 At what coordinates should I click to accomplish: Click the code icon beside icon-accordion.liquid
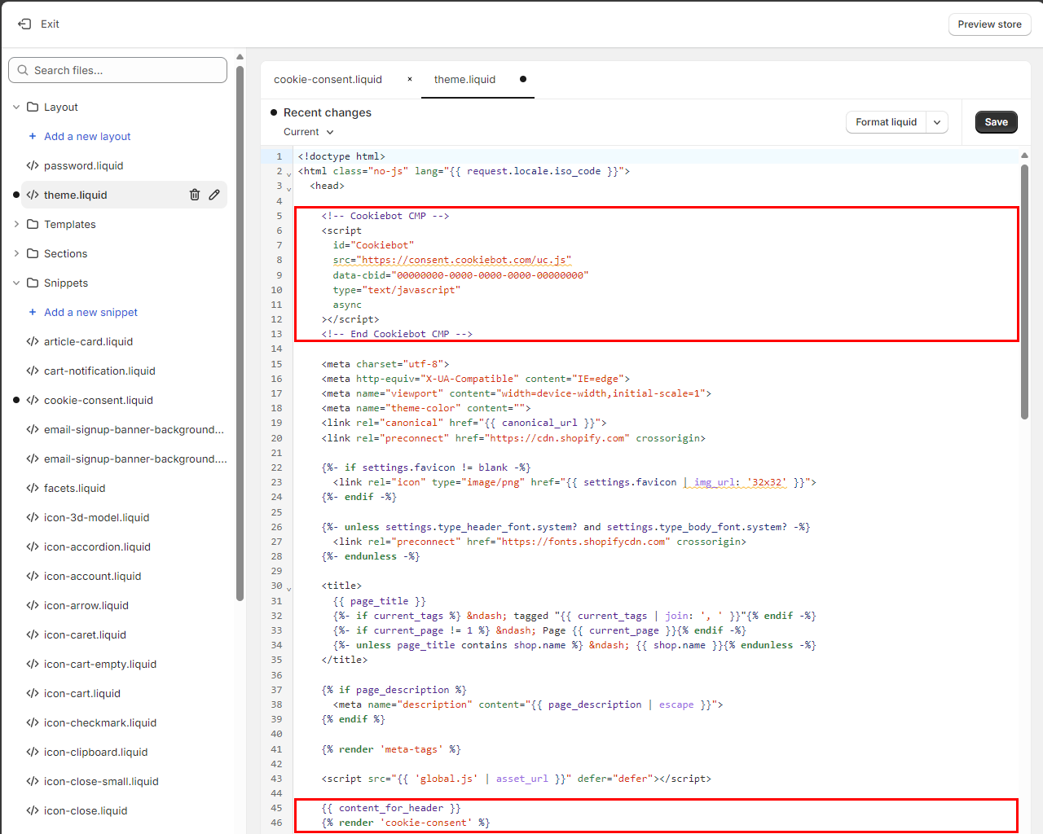(x=33, y=546)
